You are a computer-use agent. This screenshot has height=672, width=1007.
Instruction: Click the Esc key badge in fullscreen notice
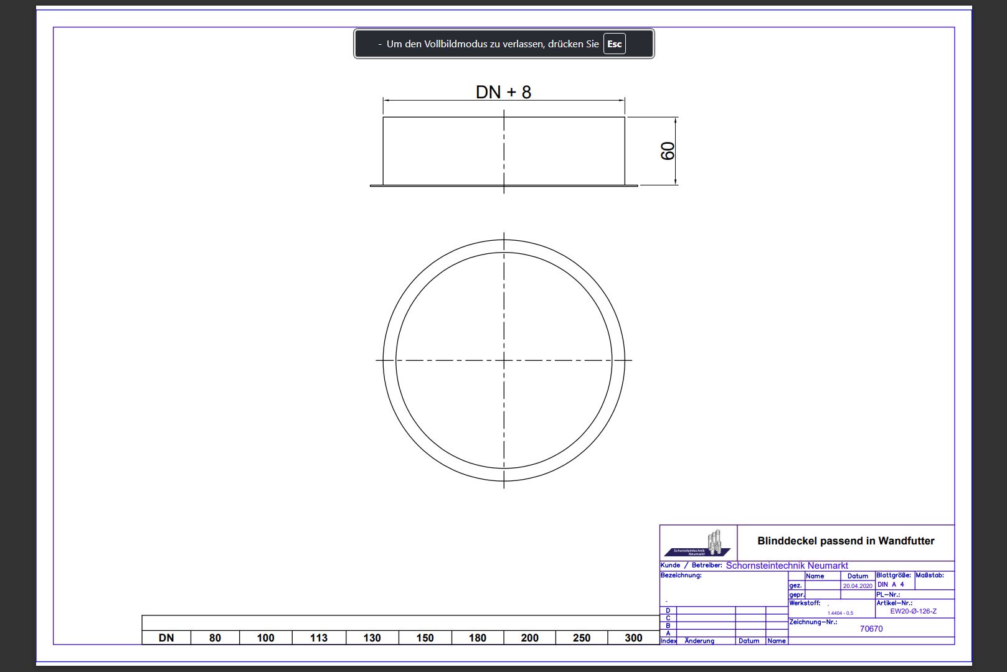point(614,44)
